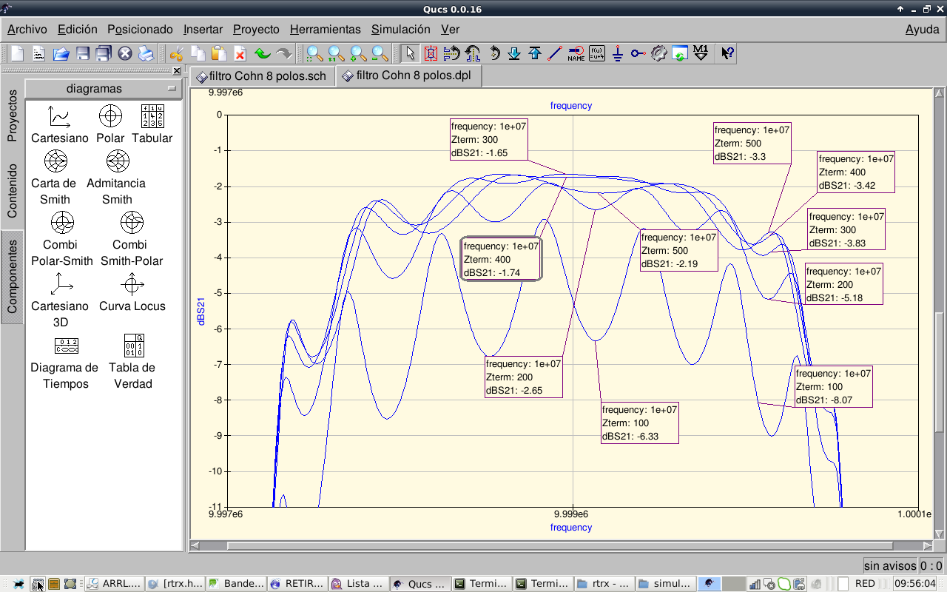The height and width of the screenshot is (592, 947).
Task: Click the green Undo arrow
Action: (x=262, y=53)
